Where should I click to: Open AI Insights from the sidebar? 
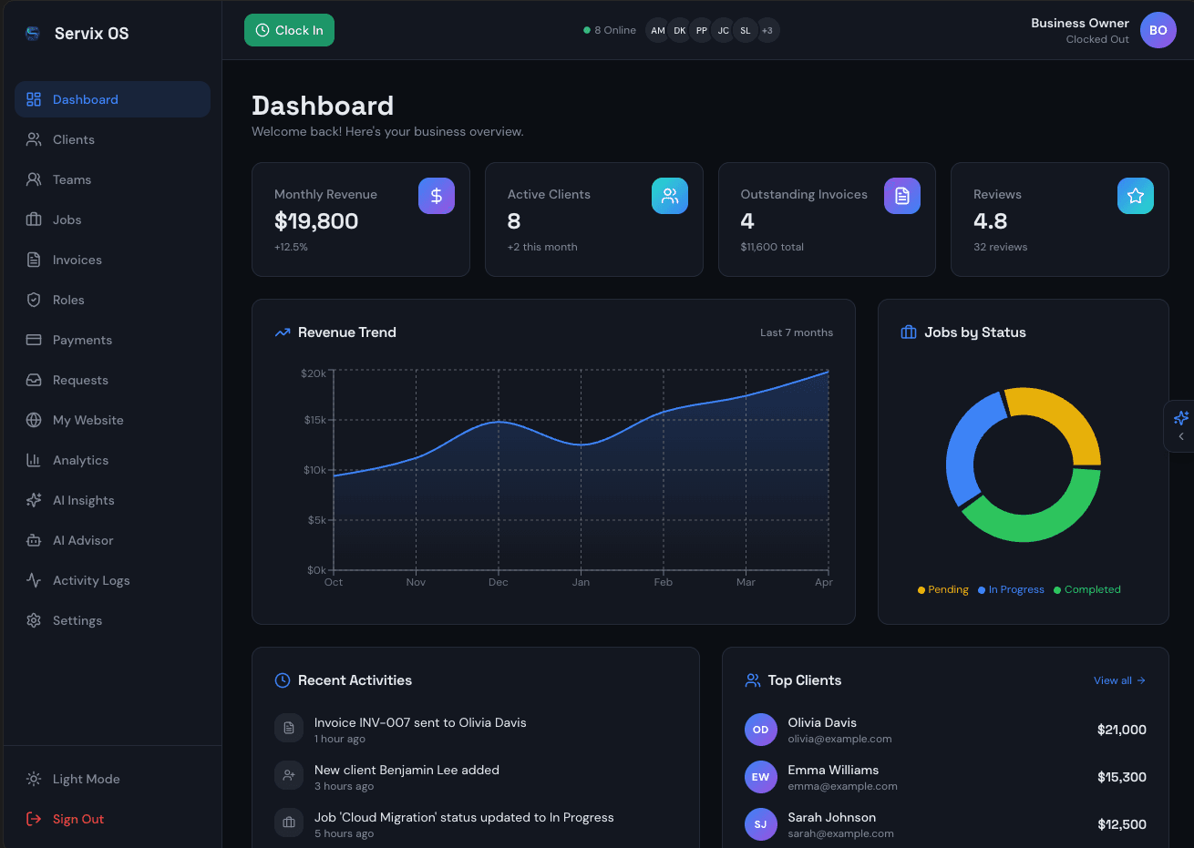[86, 500]
